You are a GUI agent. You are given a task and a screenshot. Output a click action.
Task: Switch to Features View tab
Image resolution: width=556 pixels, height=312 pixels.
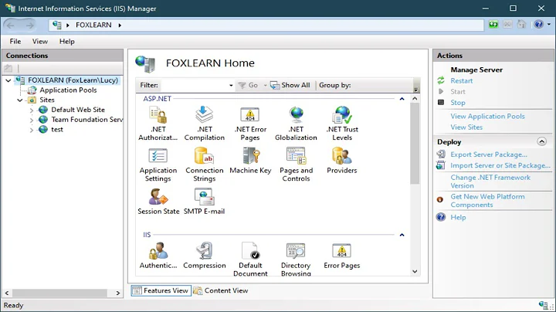pos(161,290)
